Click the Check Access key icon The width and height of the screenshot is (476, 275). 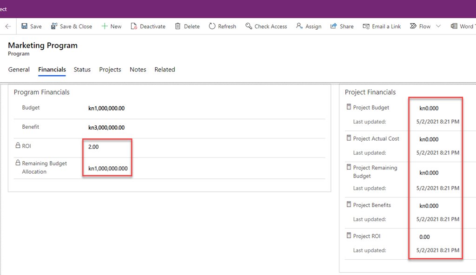(249, 26)
